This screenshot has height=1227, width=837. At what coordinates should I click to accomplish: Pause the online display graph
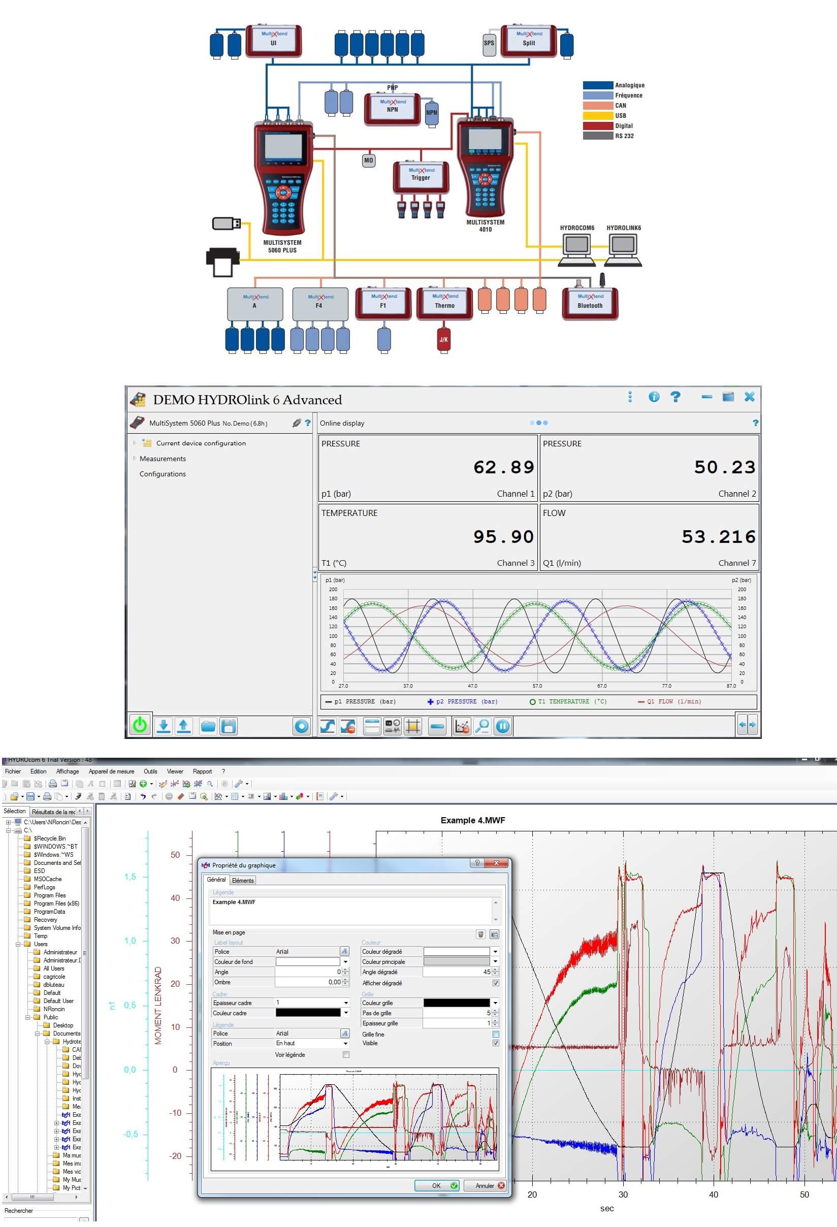click(x=502, y=726)
